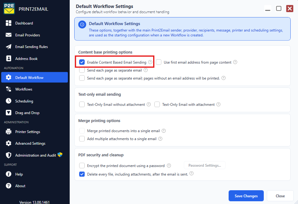Check Merge printed documents into a single email
The image size is (298, 204).
[x=82, y=131]
